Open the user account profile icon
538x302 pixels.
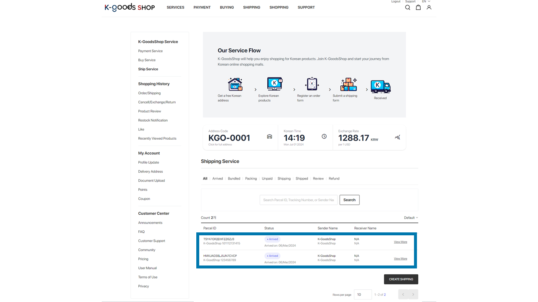click(429, 8)
